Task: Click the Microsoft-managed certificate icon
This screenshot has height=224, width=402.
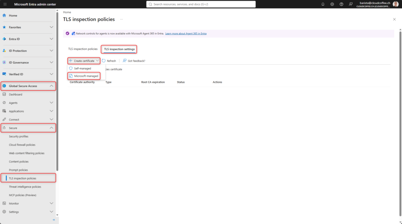Action: [x=71, y=76]
